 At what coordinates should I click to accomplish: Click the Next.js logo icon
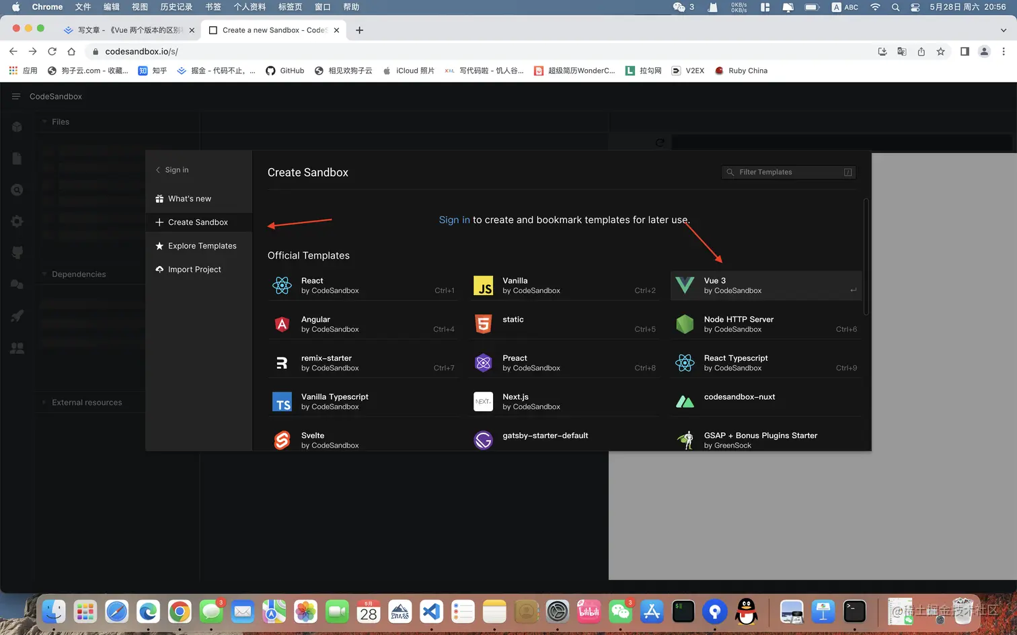coord(483,402)
